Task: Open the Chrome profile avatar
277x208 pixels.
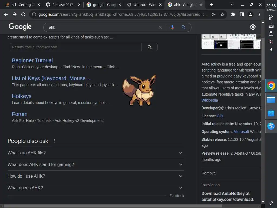Action: [x=250, y=14]
